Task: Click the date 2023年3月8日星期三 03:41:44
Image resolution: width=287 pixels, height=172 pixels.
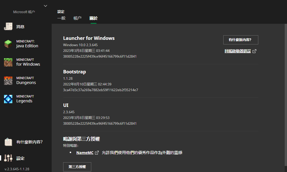Action: 86,51
